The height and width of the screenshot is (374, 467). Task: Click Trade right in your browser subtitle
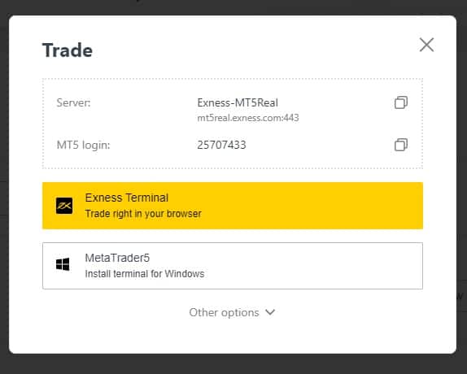point(143,214)
